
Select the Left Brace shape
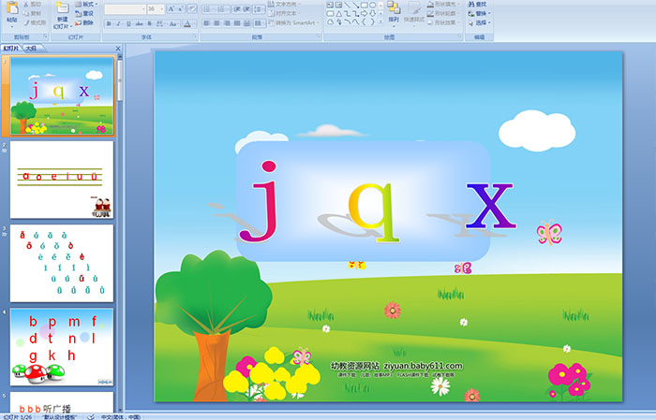tap(364, 22)
